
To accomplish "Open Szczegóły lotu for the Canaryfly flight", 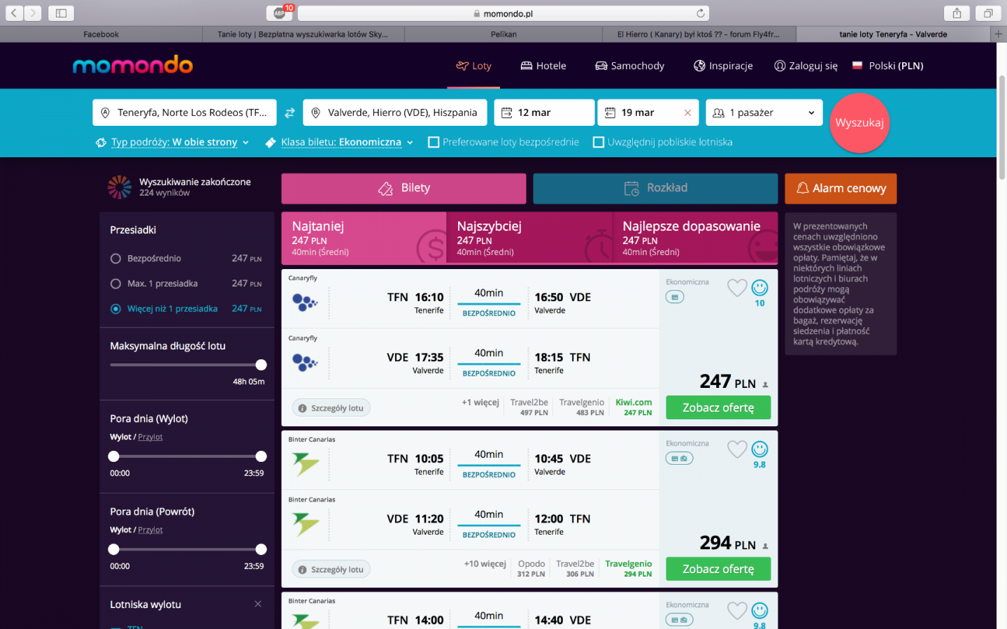I will [331, 408].
